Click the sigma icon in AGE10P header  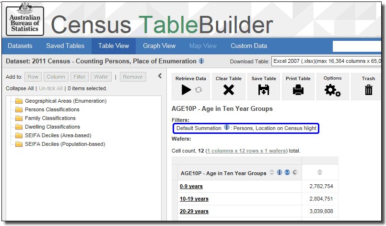click(x=287, y=173)
